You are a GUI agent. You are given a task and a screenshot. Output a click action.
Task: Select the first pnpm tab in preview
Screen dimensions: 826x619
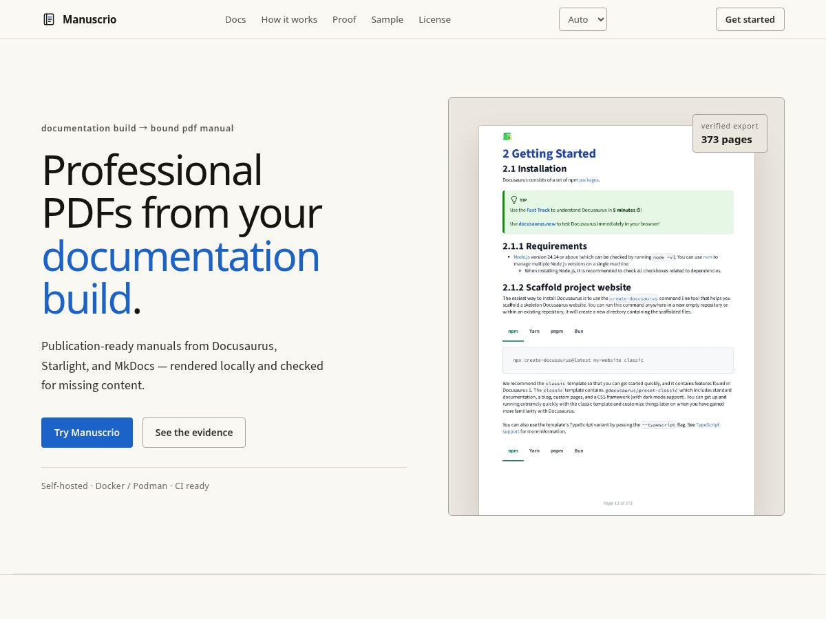tap(557, 332)
